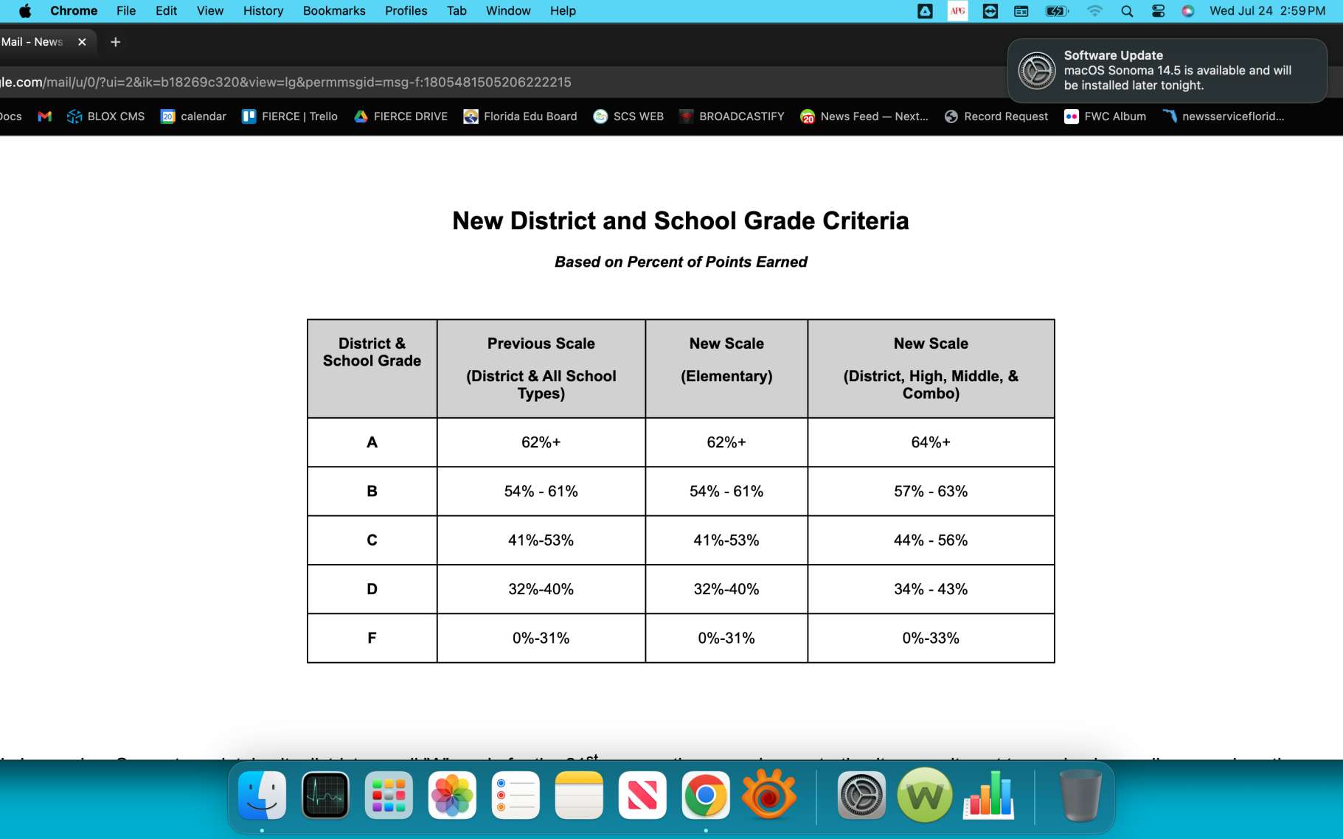Click the 0%-33% table cell
The height and width of the screenshot is (839, 1343).
[931, 638]
